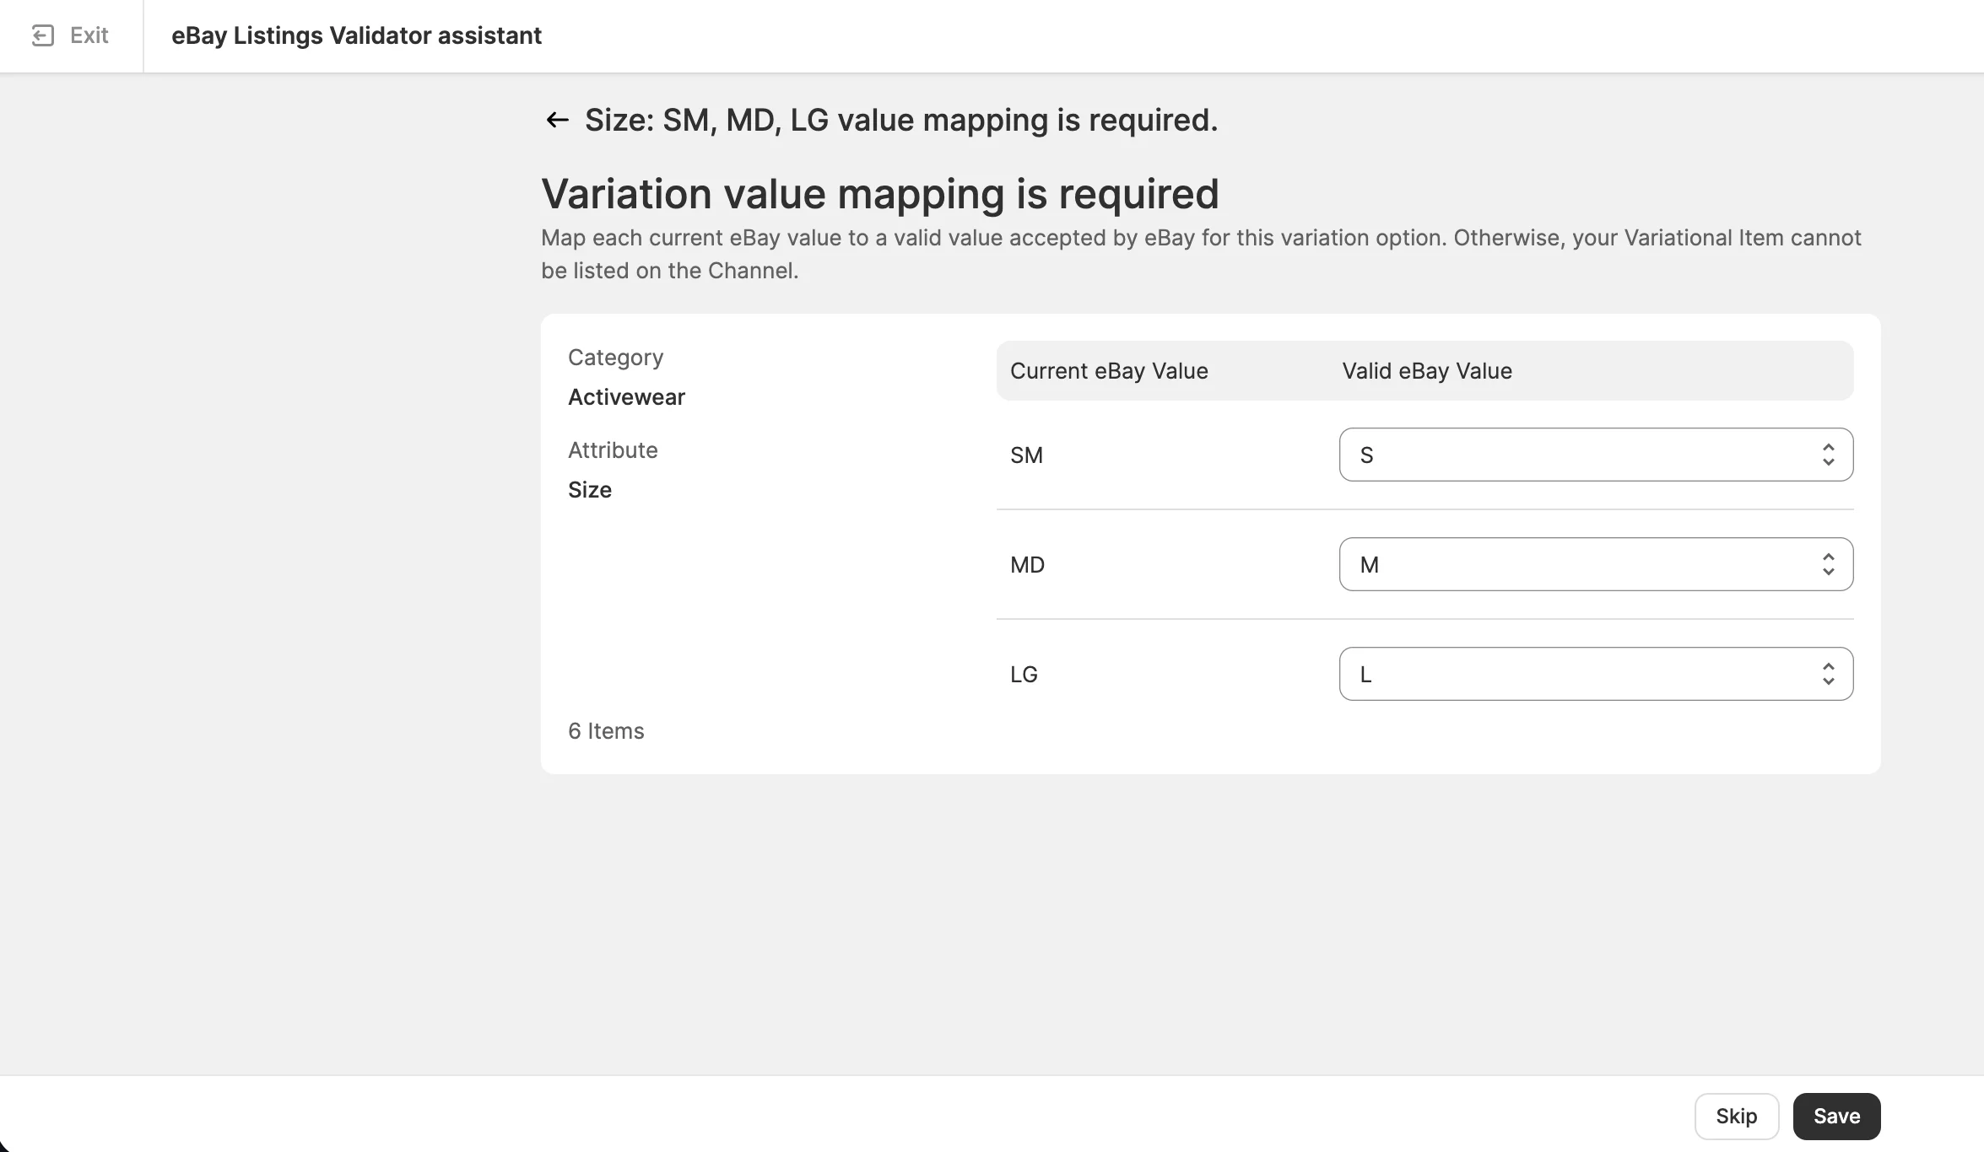Click the Exit door icon
The width and height of the screenshot is (1984, 1152).
(43, 35)
